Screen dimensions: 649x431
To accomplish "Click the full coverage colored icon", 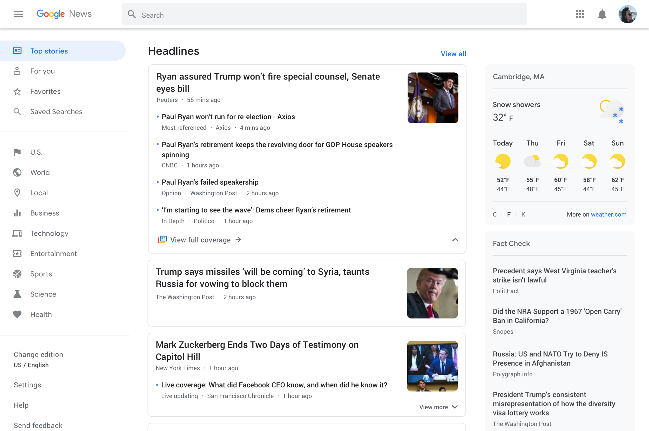I will 163,239.
